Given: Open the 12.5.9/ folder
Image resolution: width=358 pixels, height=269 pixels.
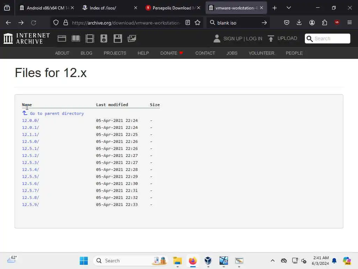Looking at the screenshot, I should pos(31,205).
